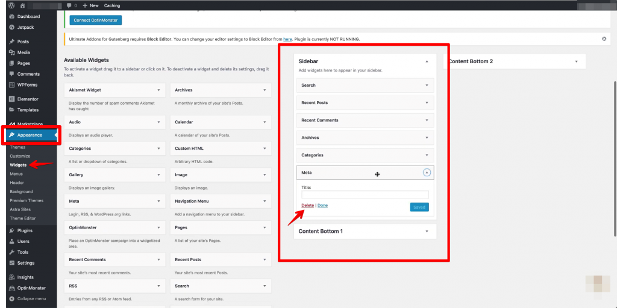Click the Collapse menu arrow icon
The width and height of the screenshot is (617, 308).
pos(12,298)
